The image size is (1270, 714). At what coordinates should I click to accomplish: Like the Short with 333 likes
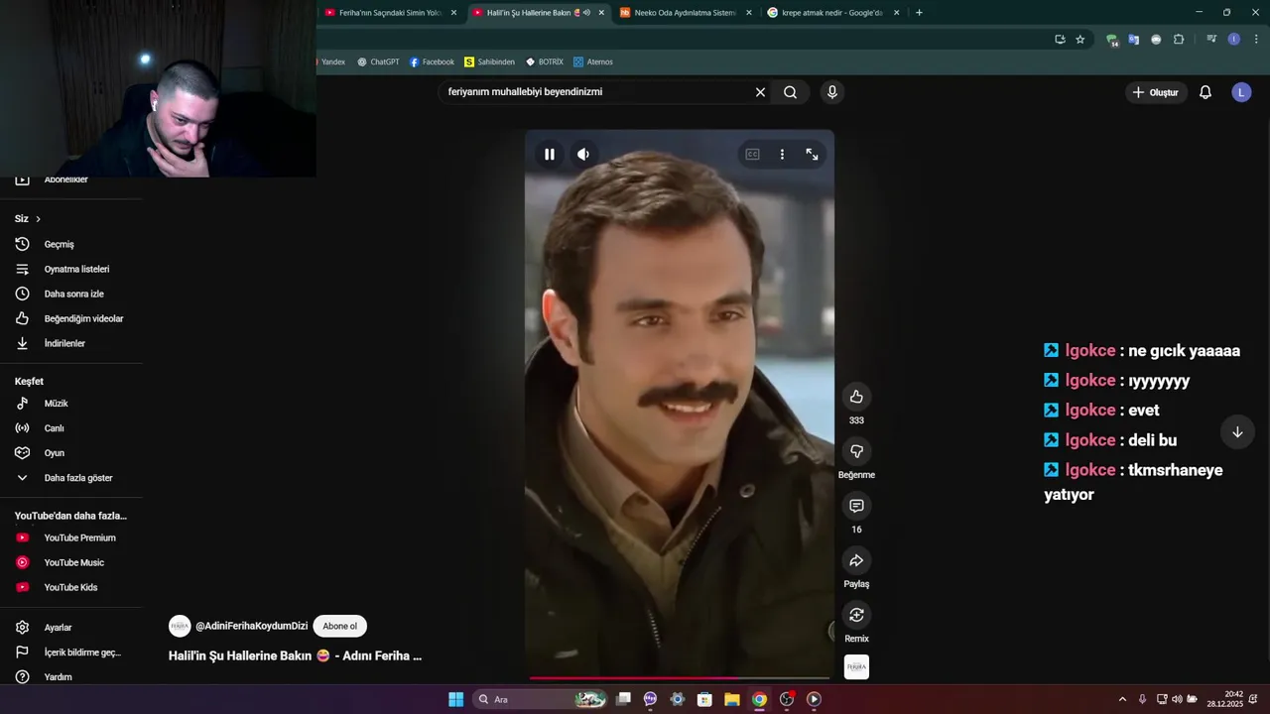(856, 397)
